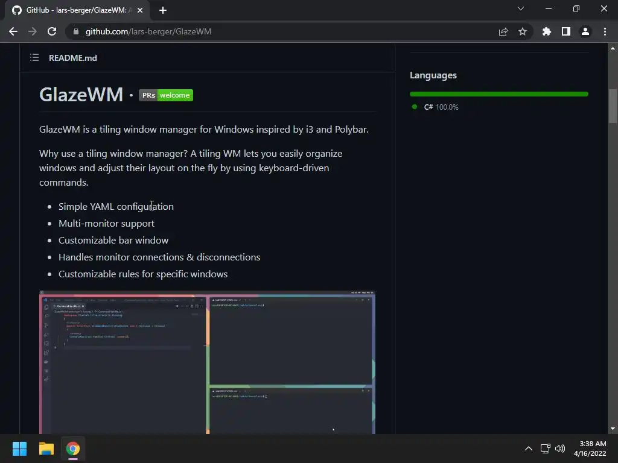Screen dimensions: 618x463
Task: Click the GlazeWM README heading
Action: 81,95
